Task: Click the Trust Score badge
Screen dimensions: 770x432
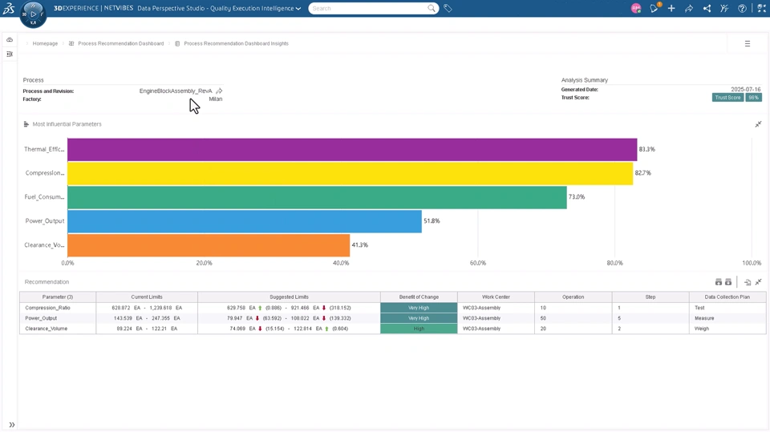Action: click(727, 98)
